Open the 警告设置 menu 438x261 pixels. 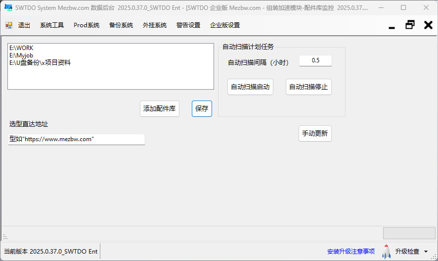click(x=188, y=25)
